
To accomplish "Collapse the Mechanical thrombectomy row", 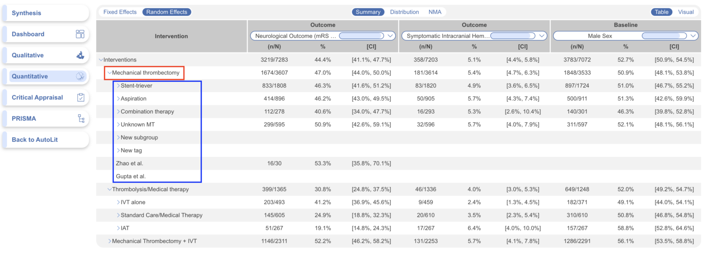I will (109, 73).
